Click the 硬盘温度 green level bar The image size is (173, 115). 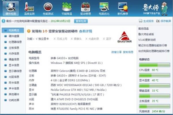pos(155,86)
